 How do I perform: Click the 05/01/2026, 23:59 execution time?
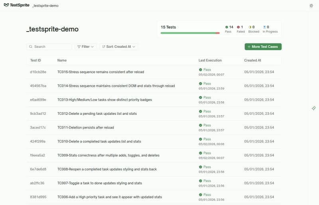(211, 89)
